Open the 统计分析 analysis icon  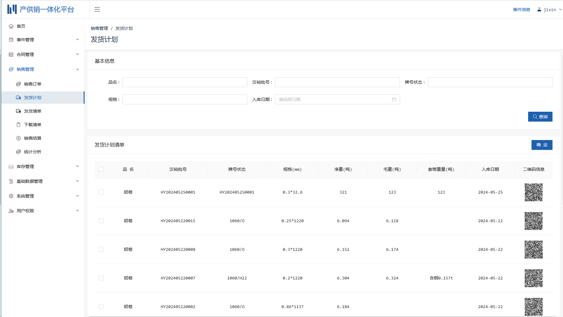coord(19,151)
